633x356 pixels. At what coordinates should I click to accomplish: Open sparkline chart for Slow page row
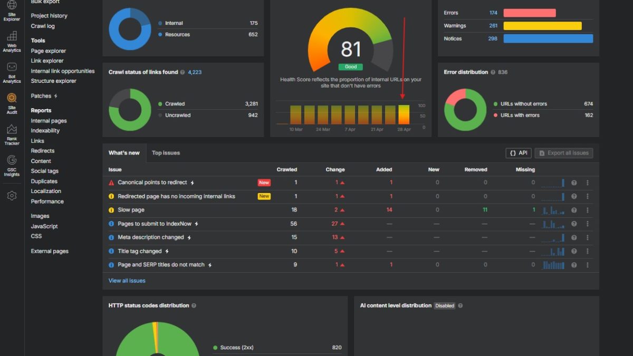pyautogui.click(x=553, y=210)
